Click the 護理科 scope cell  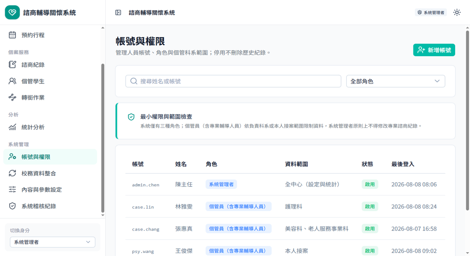[x=293, y=206]
